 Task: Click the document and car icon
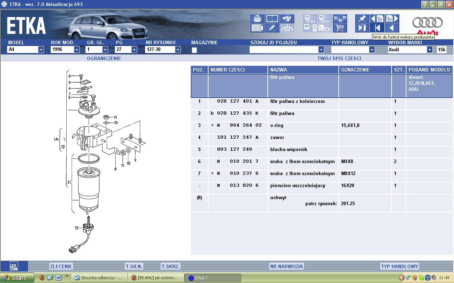tap(325, 28)
